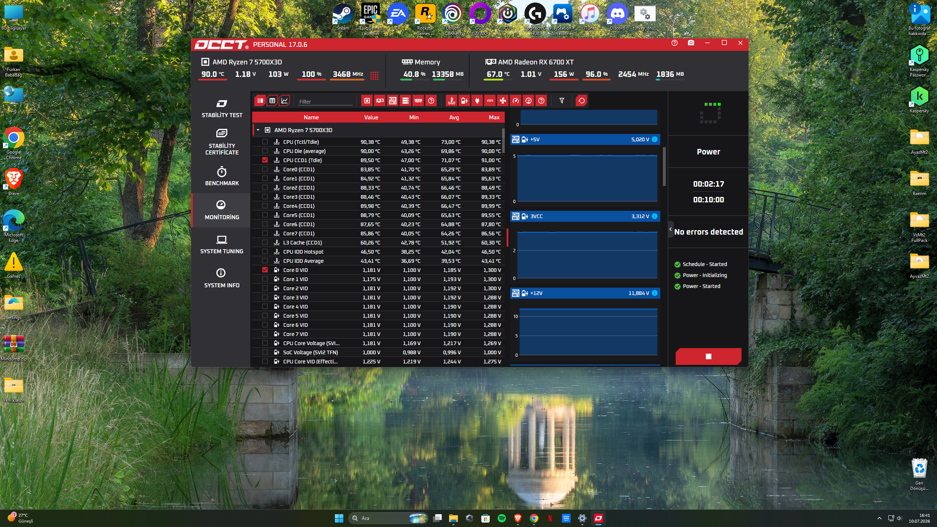Uncheck the Core 0 VID checkbox
This screenshot has width=937, height=527.
click(265, 270)
